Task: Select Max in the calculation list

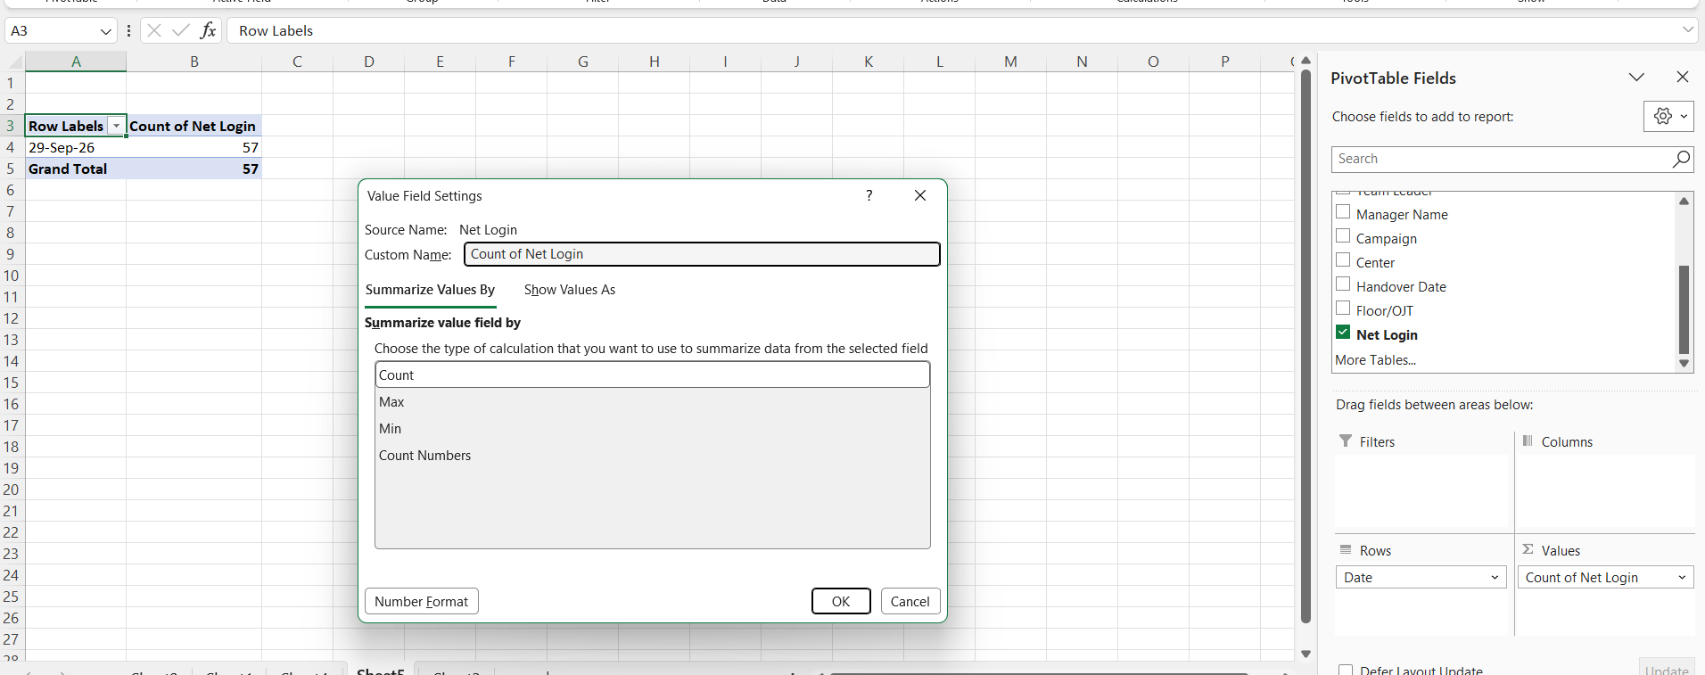Action: click(652, 402)
